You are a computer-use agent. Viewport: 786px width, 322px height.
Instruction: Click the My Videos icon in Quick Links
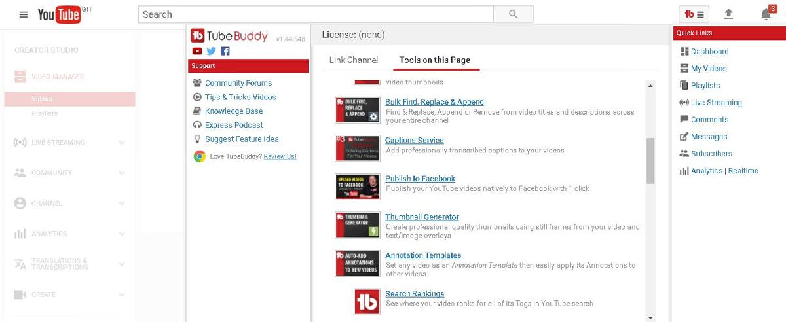[684, 69]
